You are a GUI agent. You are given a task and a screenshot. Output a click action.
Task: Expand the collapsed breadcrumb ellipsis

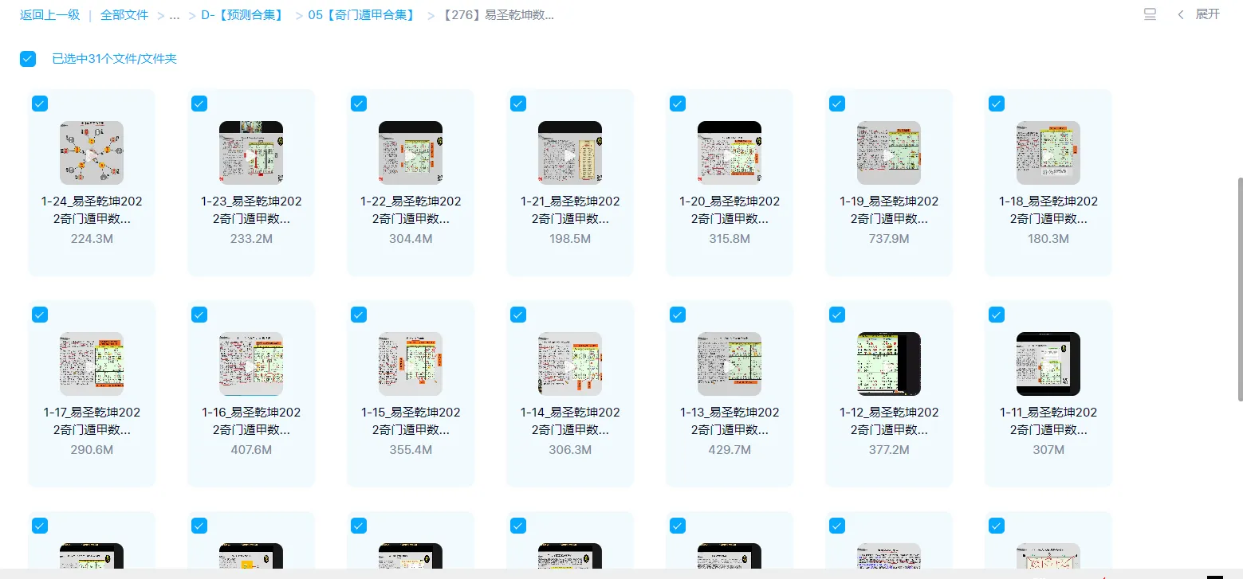point(175,15)
